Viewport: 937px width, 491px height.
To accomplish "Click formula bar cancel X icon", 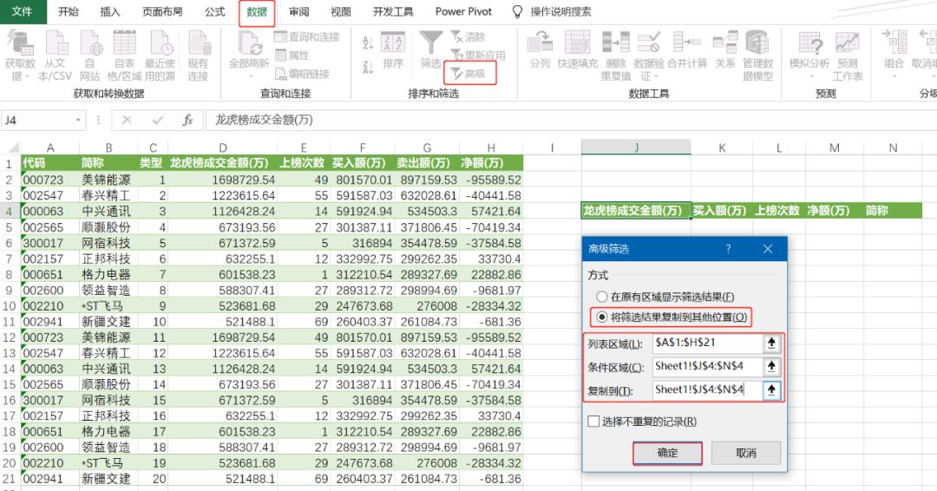I will [x=127, y=120].
